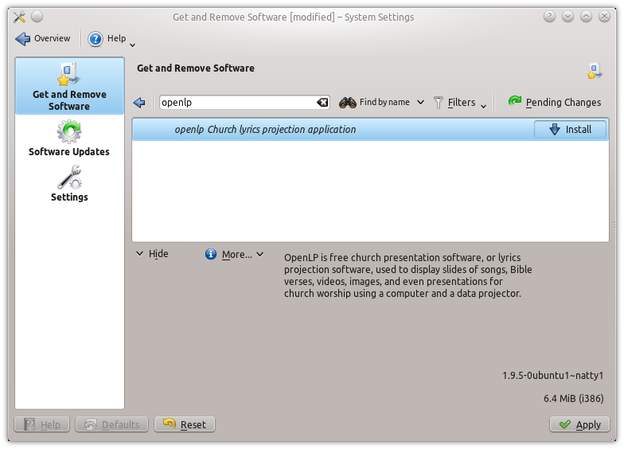
Task: Click the Find by name binoculars button
Action: click(x=374, y=102)
